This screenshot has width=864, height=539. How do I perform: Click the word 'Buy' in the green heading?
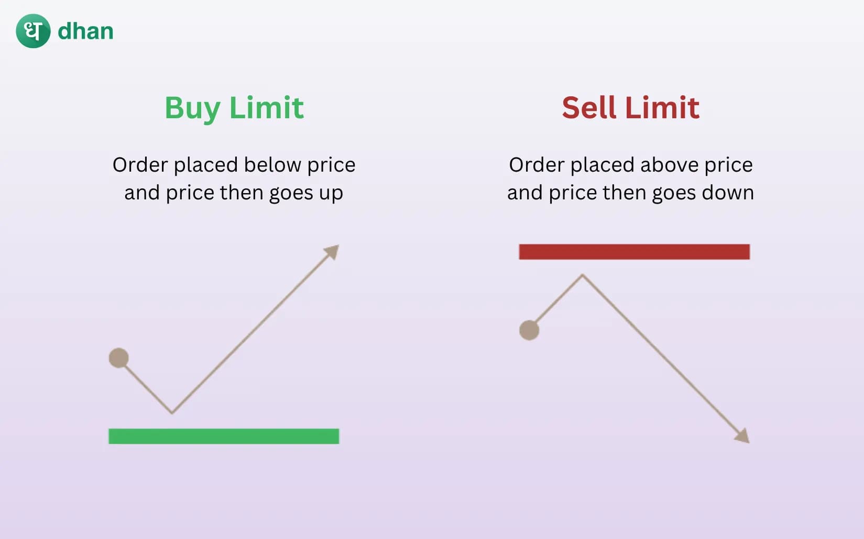192,108
